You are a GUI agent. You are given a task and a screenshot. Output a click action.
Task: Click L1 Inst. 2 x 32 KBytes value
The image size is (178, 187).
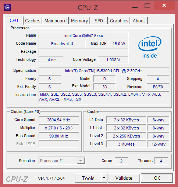point(127,128)
